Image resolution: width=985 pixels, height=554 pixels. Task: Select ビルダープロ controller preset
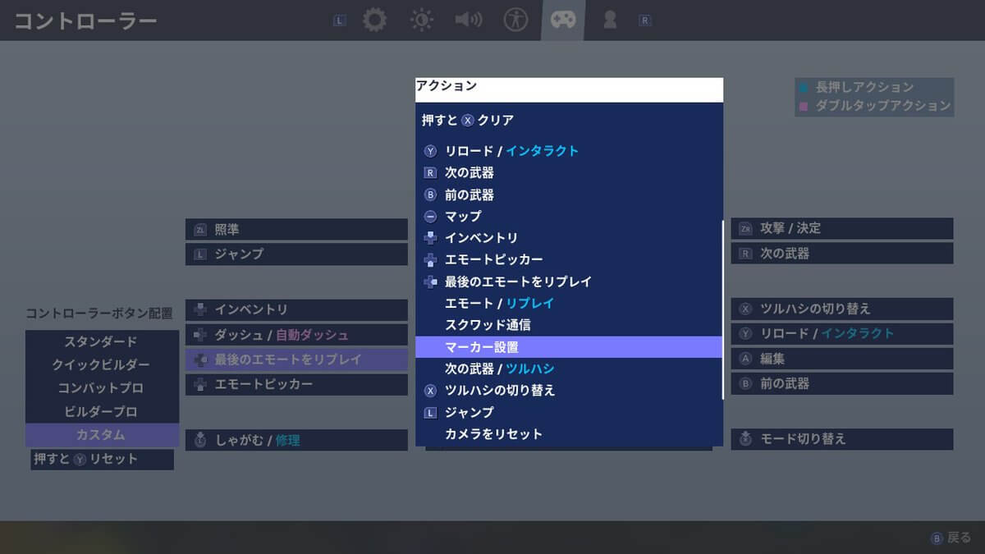point(102,411)
